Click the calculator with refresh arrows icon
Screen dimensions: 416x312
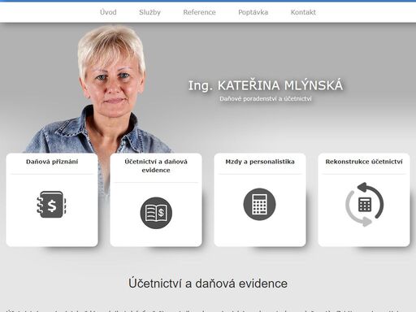(x=364, y=205)
